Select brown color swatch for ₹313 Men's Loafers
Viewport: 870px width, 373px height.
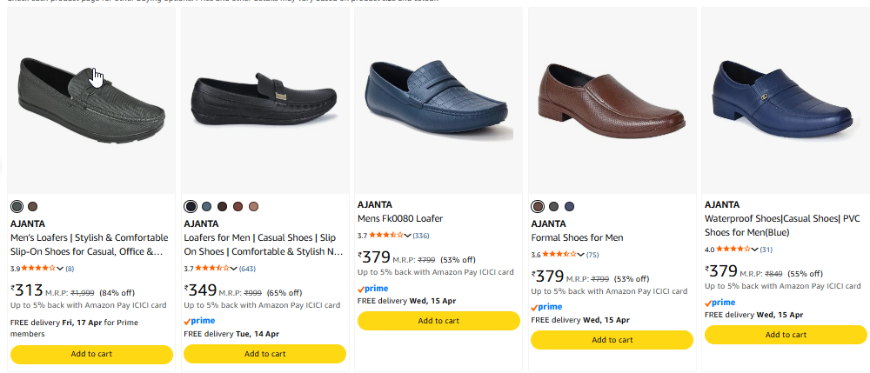33,206
